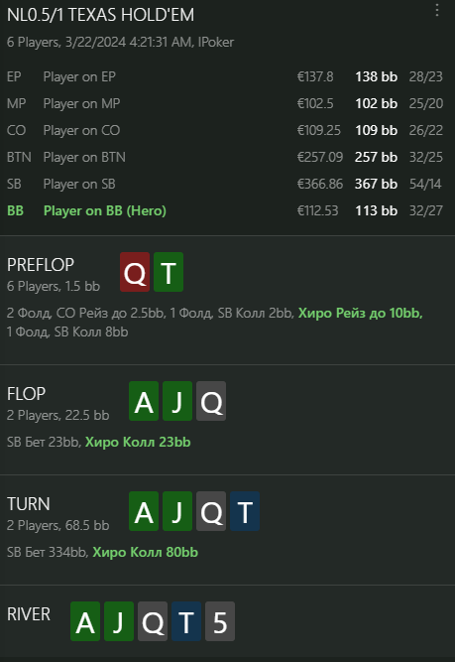This screenshot has height=662, width=455.
Task: Click the green J card on river
Action: (x=119, y=621)
